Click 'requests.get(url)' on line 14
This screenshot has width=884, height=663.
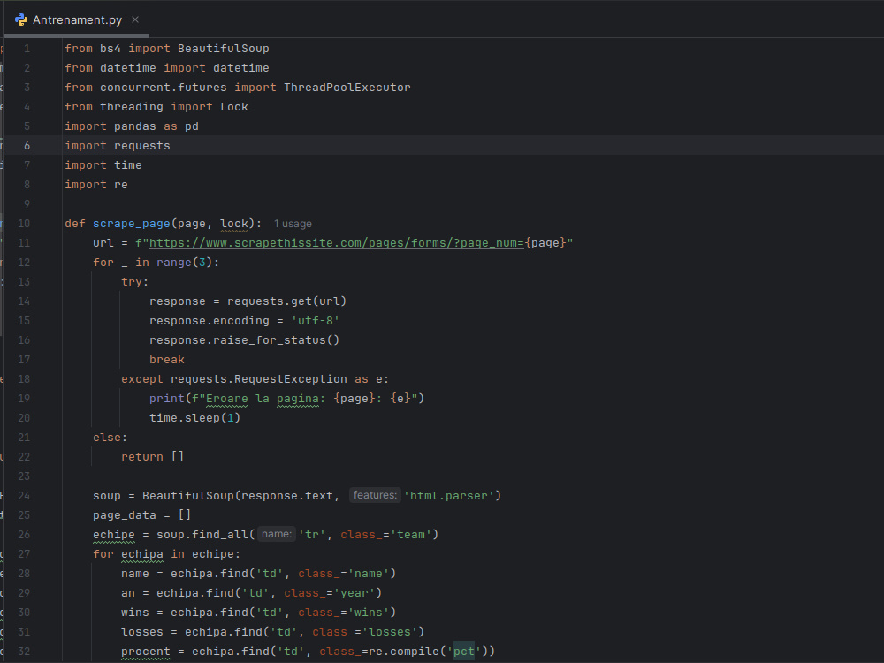[286, 301]
